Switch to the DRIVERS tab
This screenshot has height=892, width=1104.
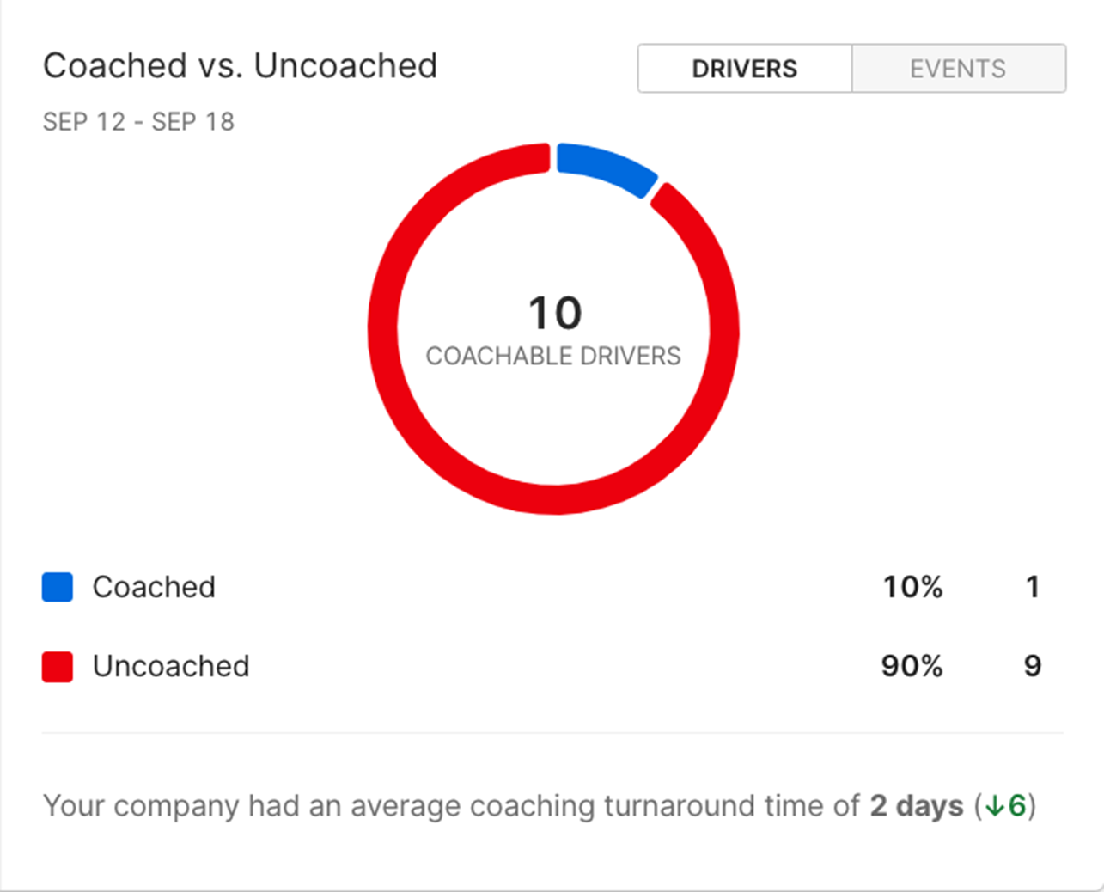(745, 69)
